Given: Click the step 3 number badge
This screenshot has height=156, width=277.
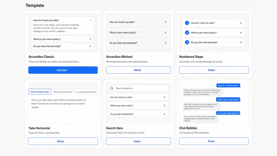Looking at the screenshot, I should coord(187,42).
